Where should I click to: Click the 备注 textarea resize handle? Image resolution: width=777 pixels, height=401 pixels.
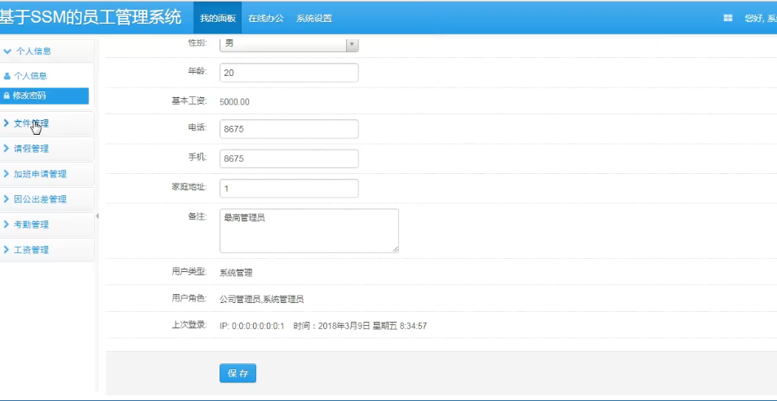(x=395, y=249)
